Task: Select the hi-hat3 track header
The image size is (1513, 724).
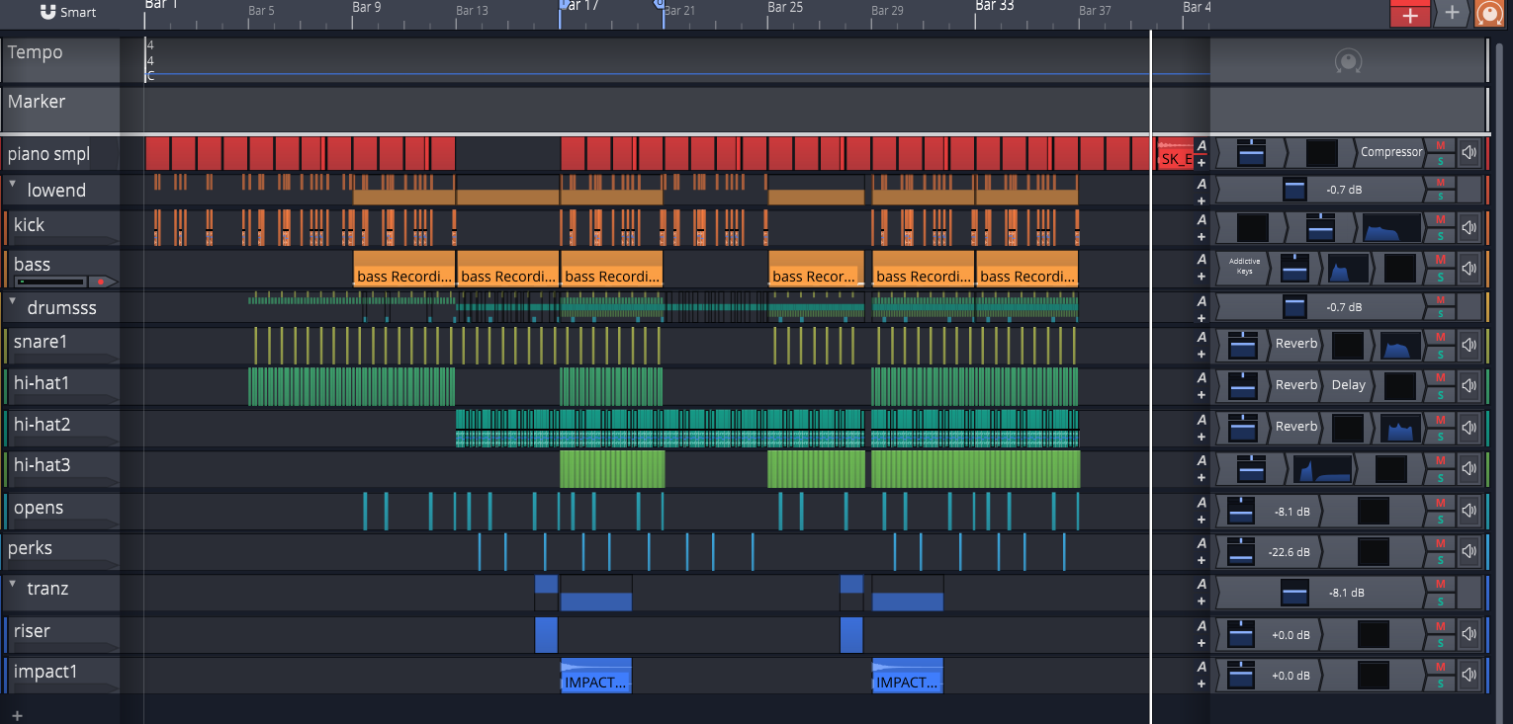Action: 61,469
